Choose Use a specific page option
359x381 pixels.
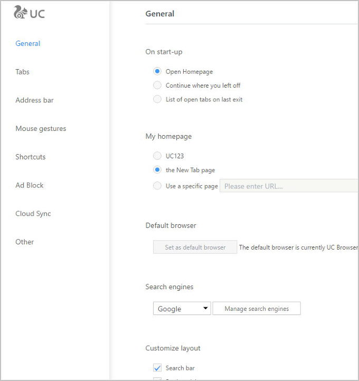point(157,186)
